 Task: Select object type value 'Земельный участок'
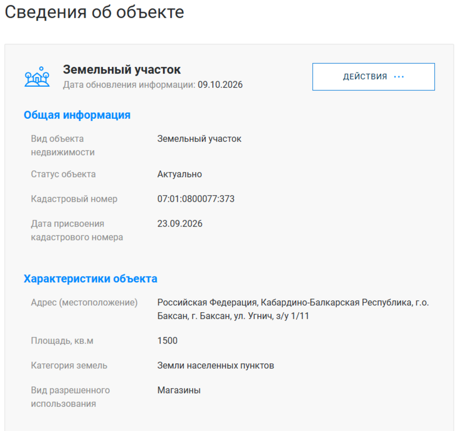199,139
